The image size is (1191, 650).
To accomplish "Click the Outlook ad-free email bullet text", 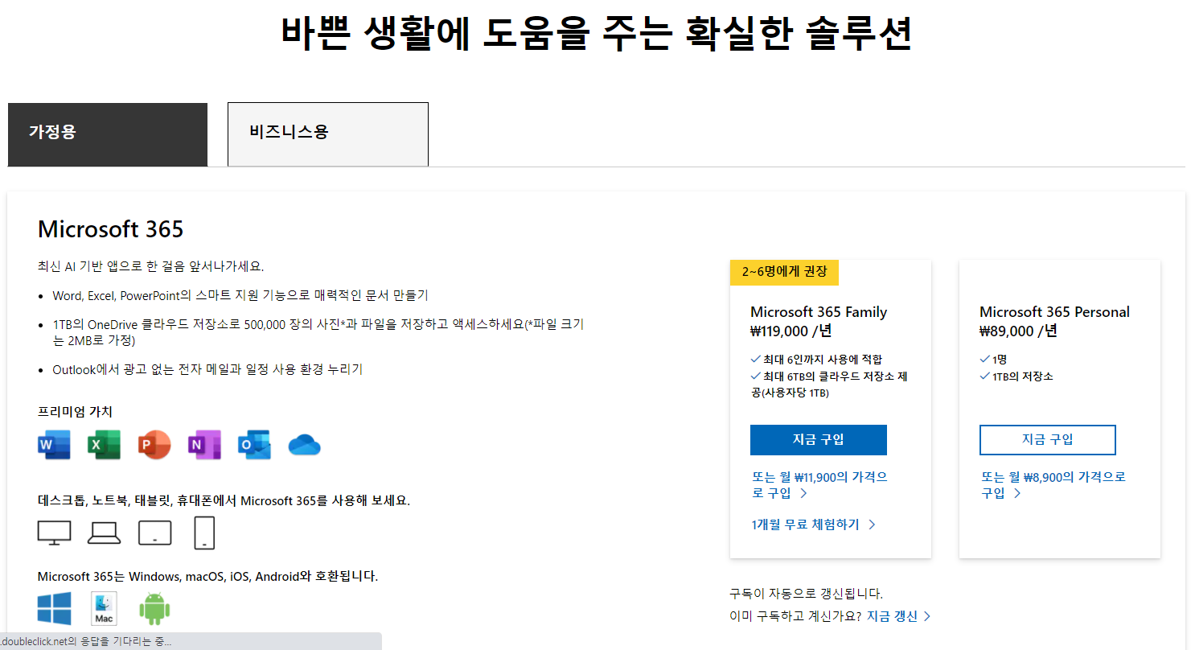I will coord(207,370).
